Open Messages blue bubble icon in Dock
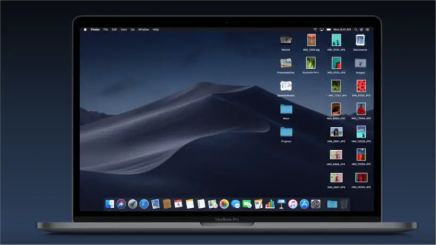Image resolution: width=436 pixels, height=245 pixels. click(x=235, y=204)
